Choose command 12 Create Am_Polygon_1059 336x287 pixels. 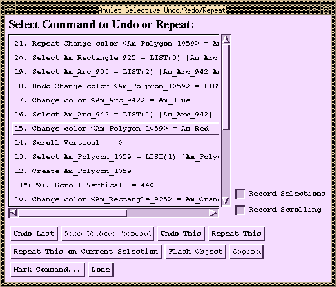[x=115, y=171]
